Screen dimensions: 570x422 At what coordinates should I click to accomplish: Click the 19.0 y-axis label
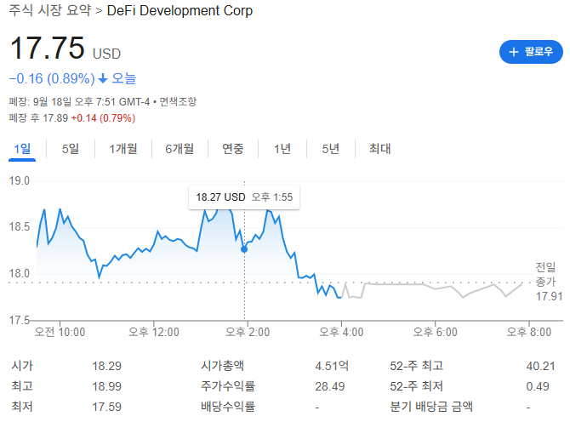tap(19, 180)
